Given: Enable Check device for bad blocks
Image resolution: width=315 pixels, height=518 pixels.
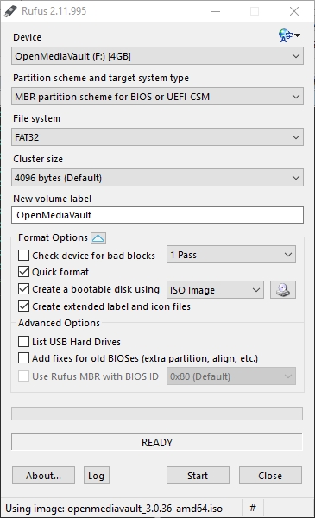Looking at the screenshot, I should coord(24,256).
